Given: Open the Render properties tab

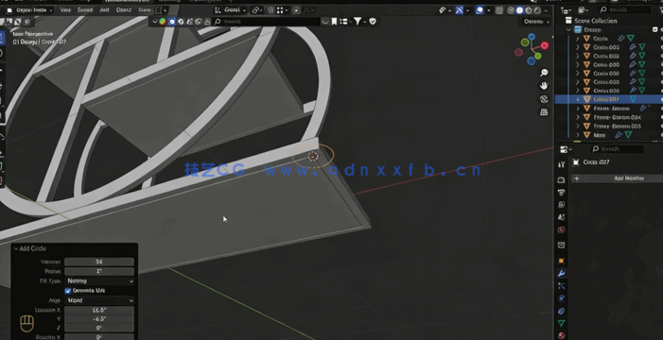Looking at the screenshot, I should point(561,180).
